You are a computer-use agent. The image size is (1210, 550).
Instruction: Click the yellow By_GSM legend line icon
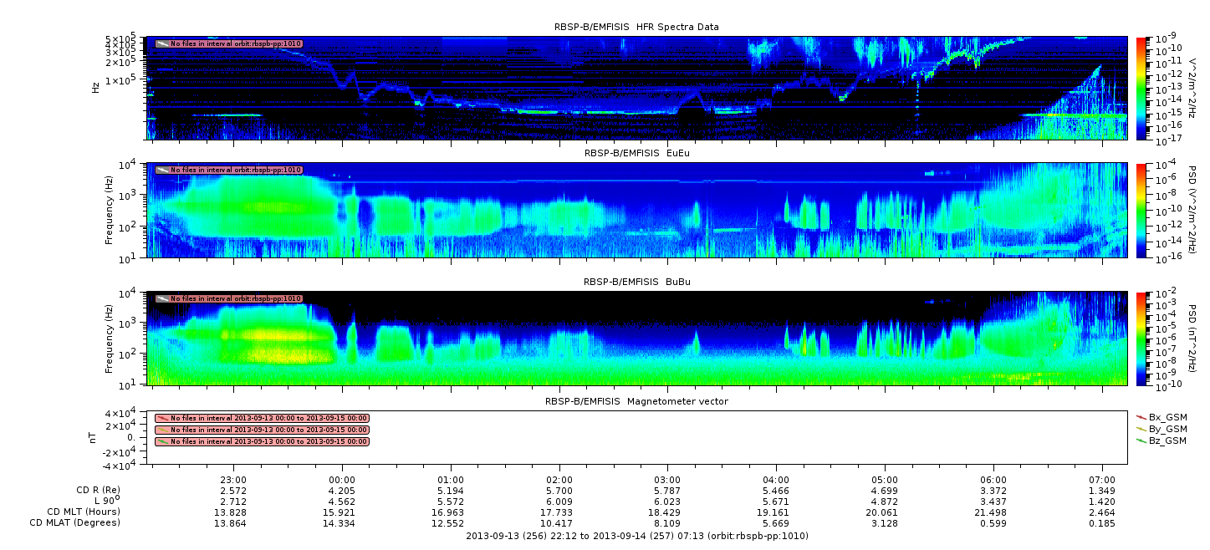1141,428
